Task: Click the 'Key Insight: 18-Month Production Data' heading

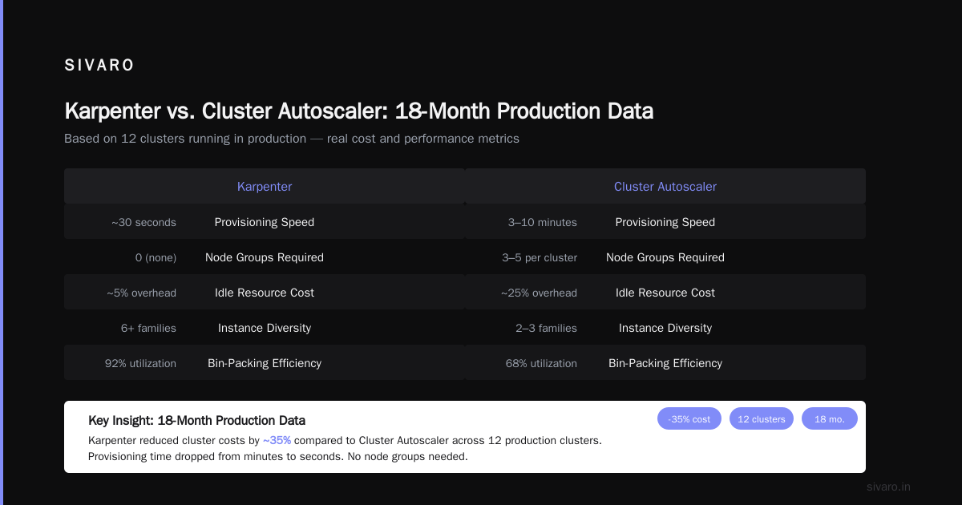Action: point(196,420)
